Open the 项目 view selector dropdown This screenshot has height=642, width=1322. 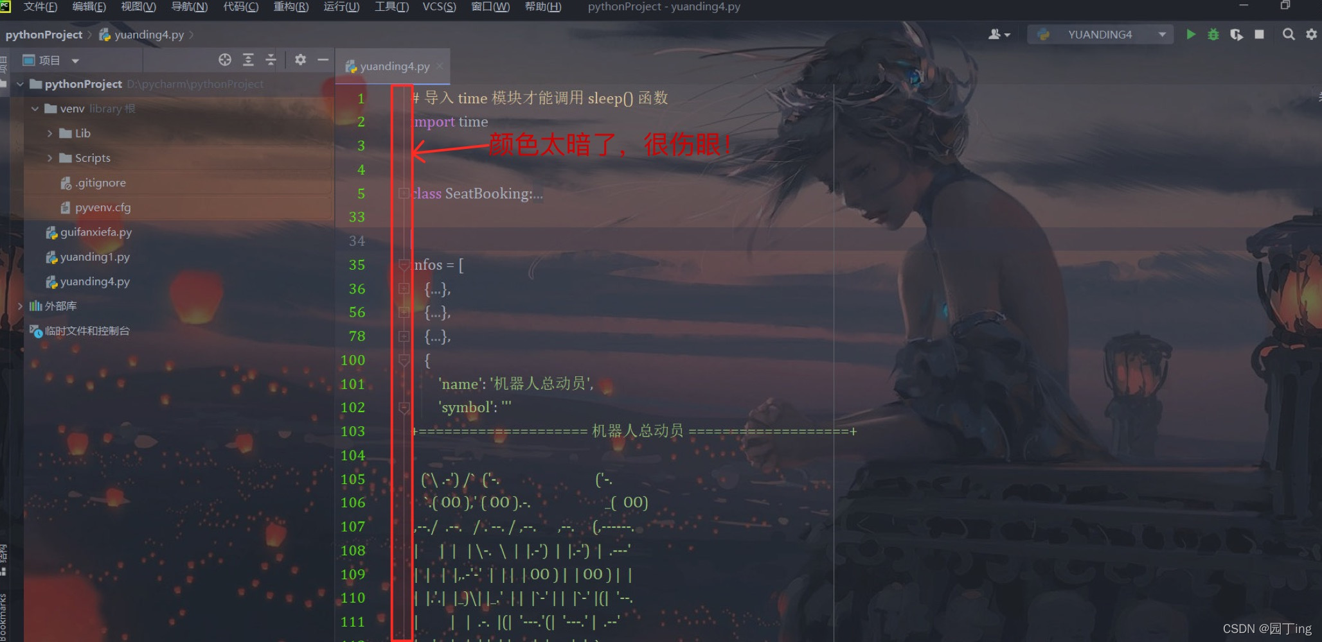pyautogui.click(x=51, y=60)
